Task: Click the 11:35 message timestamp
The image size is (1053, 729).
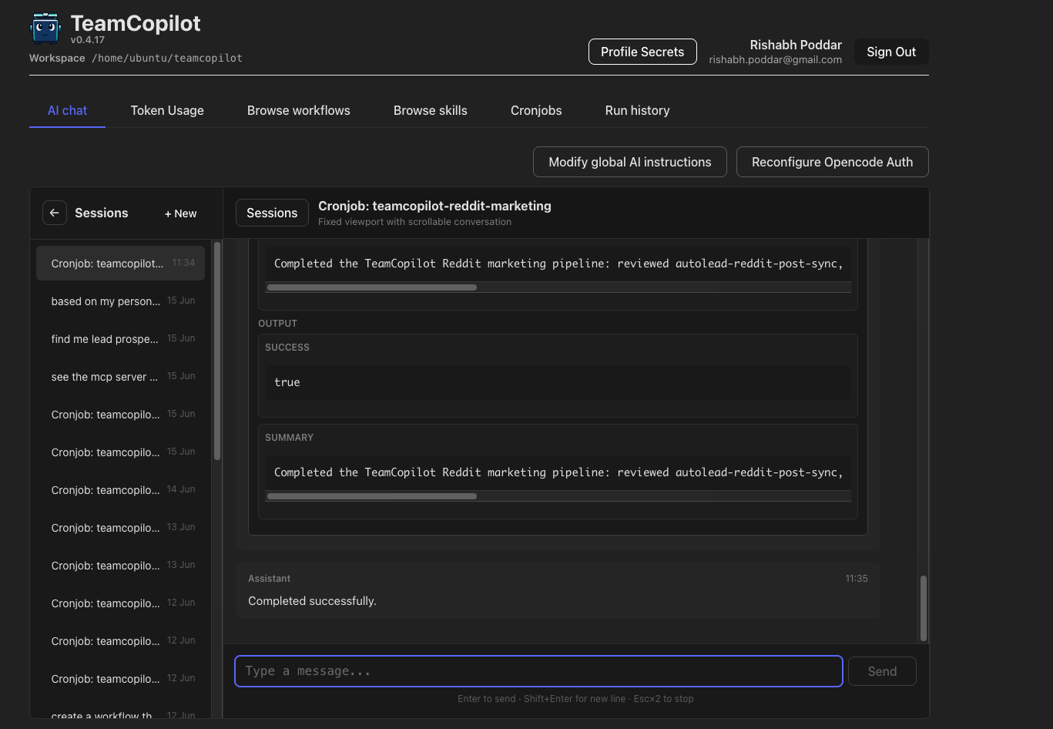Action: 857,579
